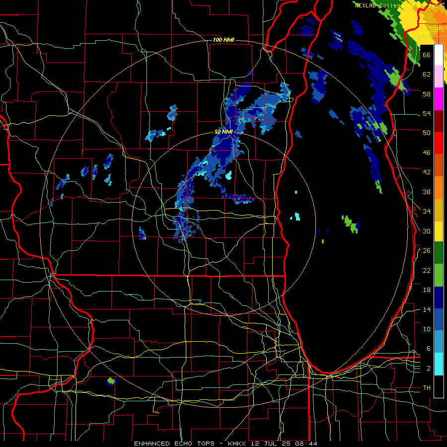Click the dark orange legend swatch

[x=439, y=165]
